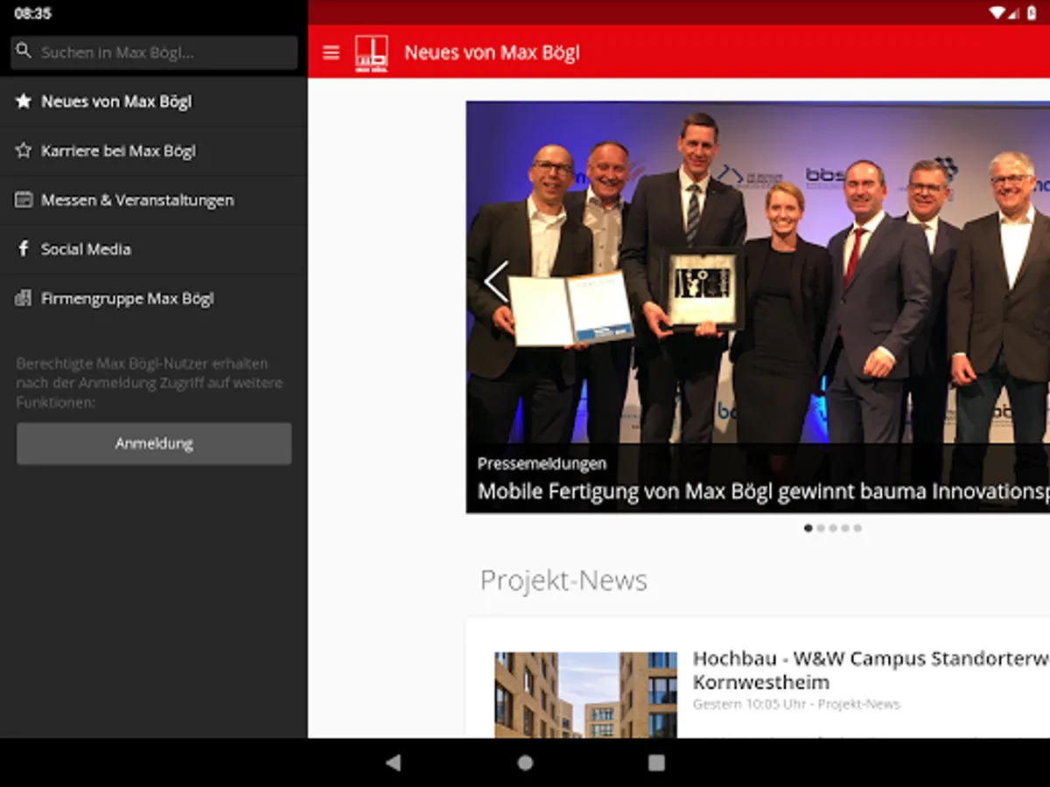Image resolution: width=1050 pixels, height=787 pixels.
Task: Click the search magnifier icon
Action: coord(24,52)
